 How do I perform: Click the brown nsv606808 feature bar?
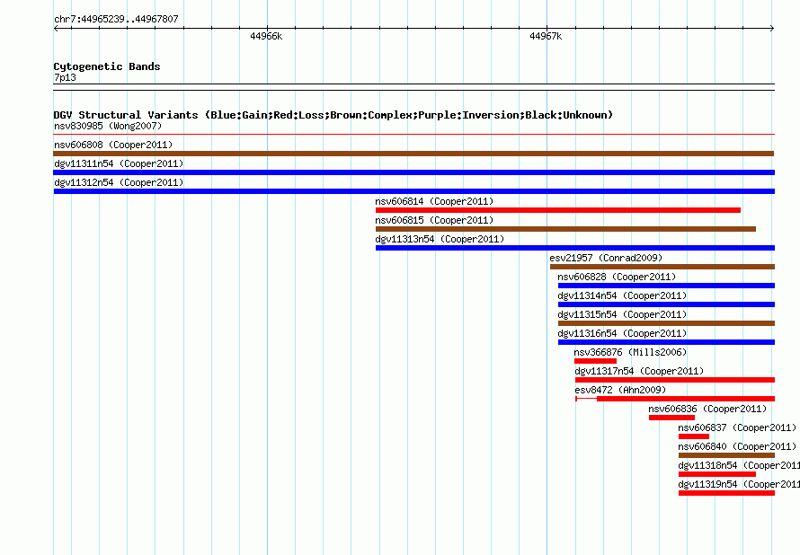pyautogui.click(x=413, y=154)
